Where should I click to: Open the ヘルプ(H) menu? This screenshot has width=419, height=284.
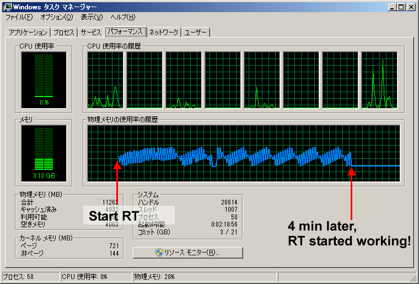pyautogui.click(x=122, y=17)
